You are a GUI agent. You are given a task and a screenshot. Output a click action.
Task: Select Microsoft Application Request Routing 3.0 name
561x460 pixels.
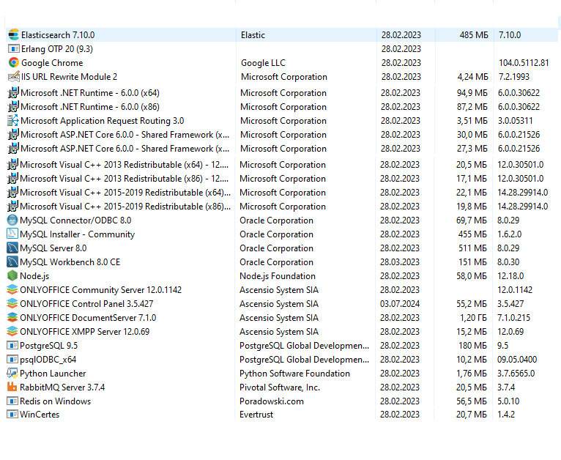point(103,121)
